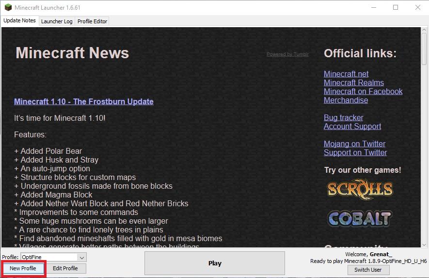Open the Scrolls game logo
Image resolution: width=429 pixels, height=278 pixels.
click(360, 189)
